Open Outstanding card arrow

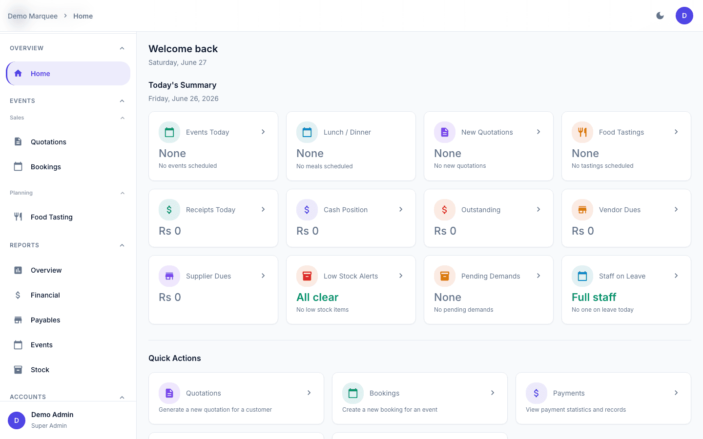pyautogui.click(x=538, y=209)
